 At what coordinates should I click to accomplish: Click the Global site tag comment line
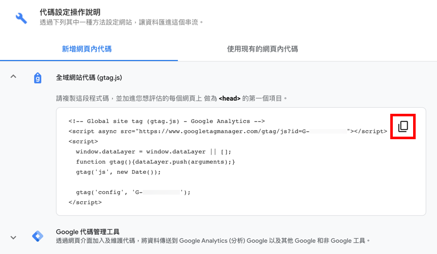tap(167, 121)
